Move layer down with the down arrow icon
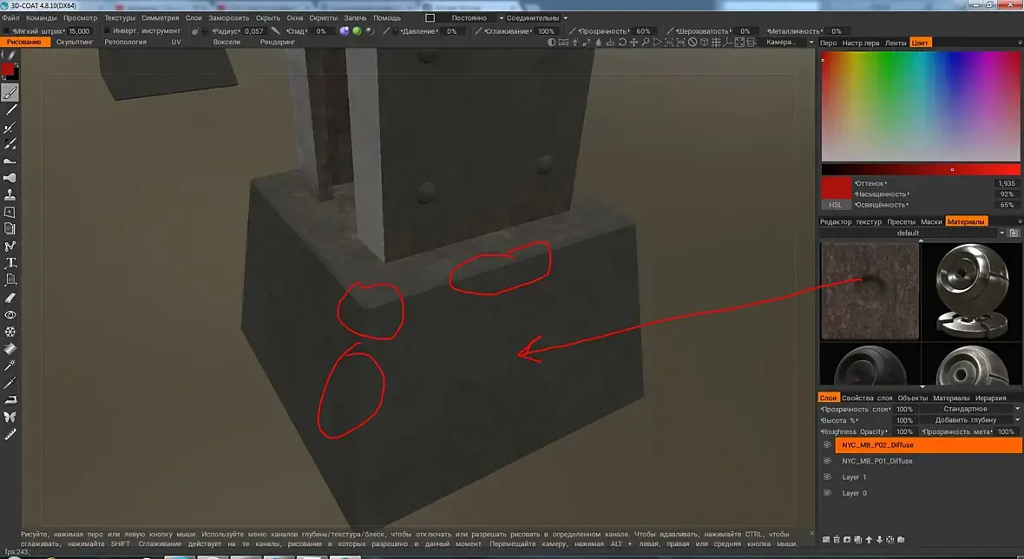The image size is (1024, 559). [x=880, y=539]
